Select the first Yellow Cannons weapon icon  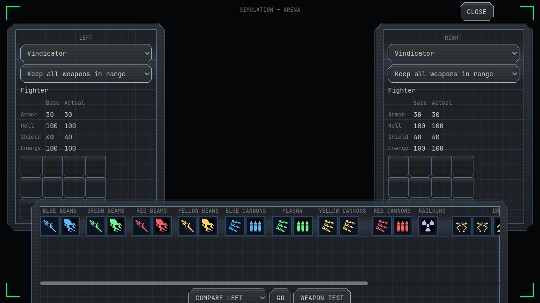[x=328, y=226]
